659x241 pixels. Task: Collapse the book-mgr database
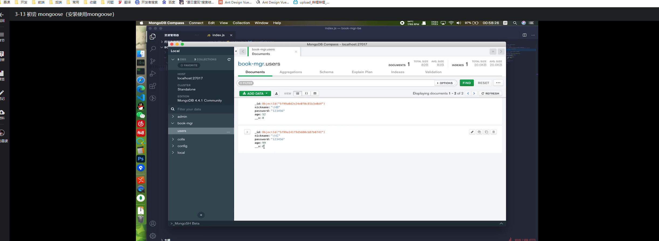coord(173,123)
